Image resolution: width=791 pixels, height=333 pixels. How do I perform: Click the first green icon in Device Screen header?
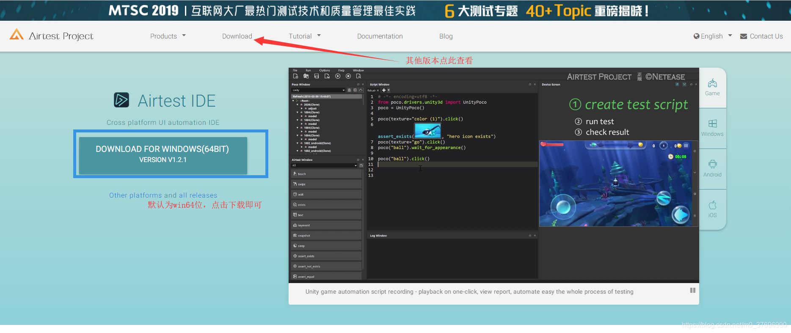click(677, 84)
